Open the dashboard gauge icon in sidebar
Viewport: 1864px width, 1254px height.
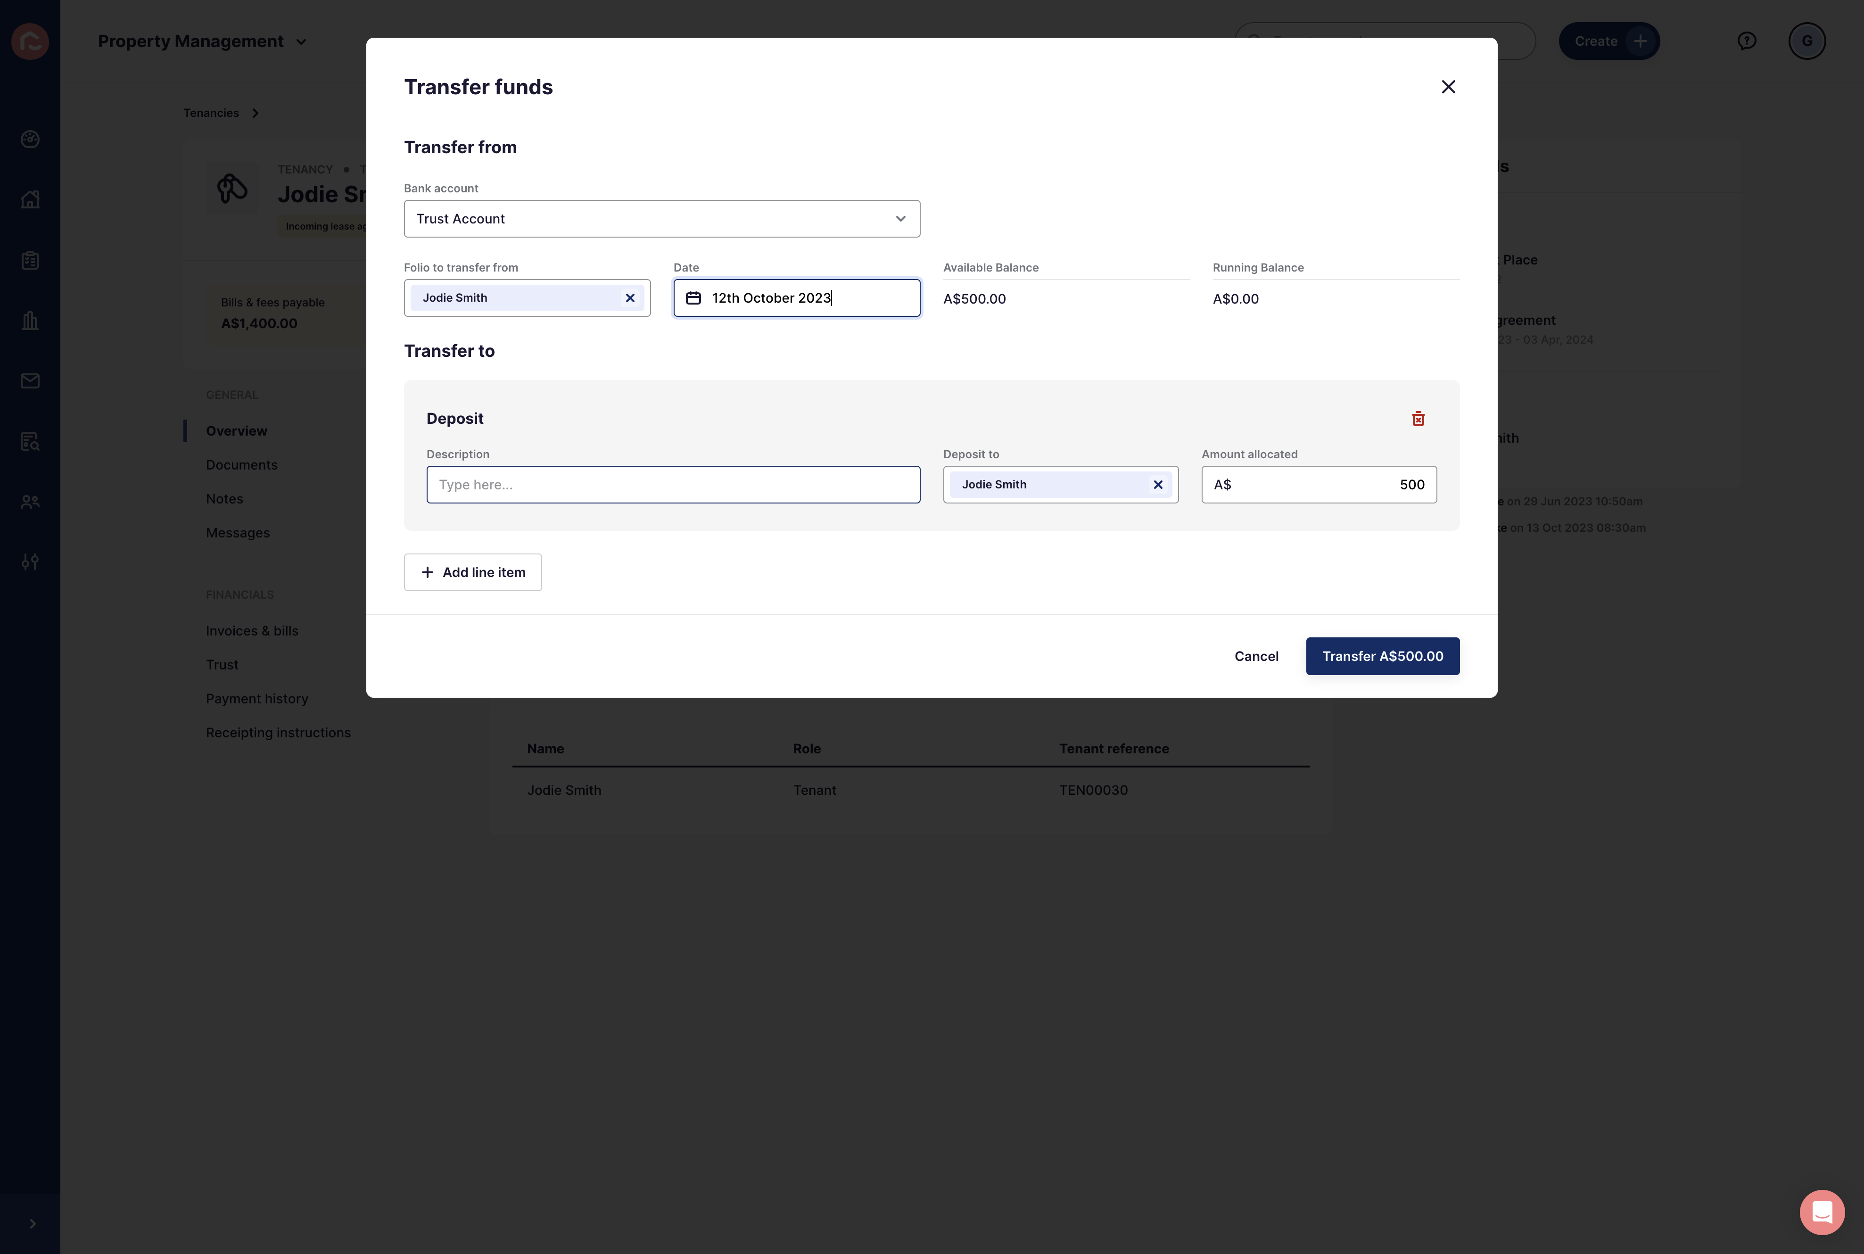[30, 139]
